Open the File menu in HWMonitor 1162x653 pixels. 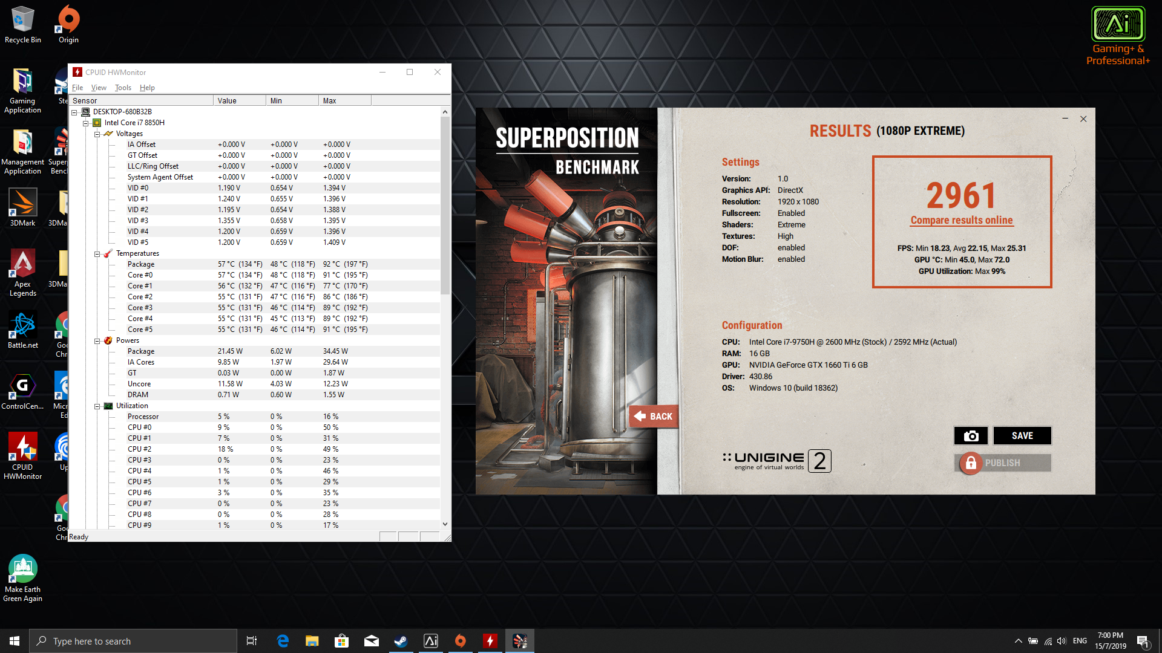click(x=77, y=88)
